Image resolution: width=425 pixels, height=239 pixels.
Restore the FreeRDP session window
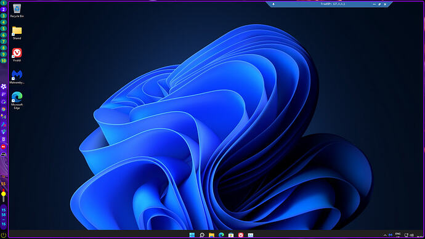point(379,4)
